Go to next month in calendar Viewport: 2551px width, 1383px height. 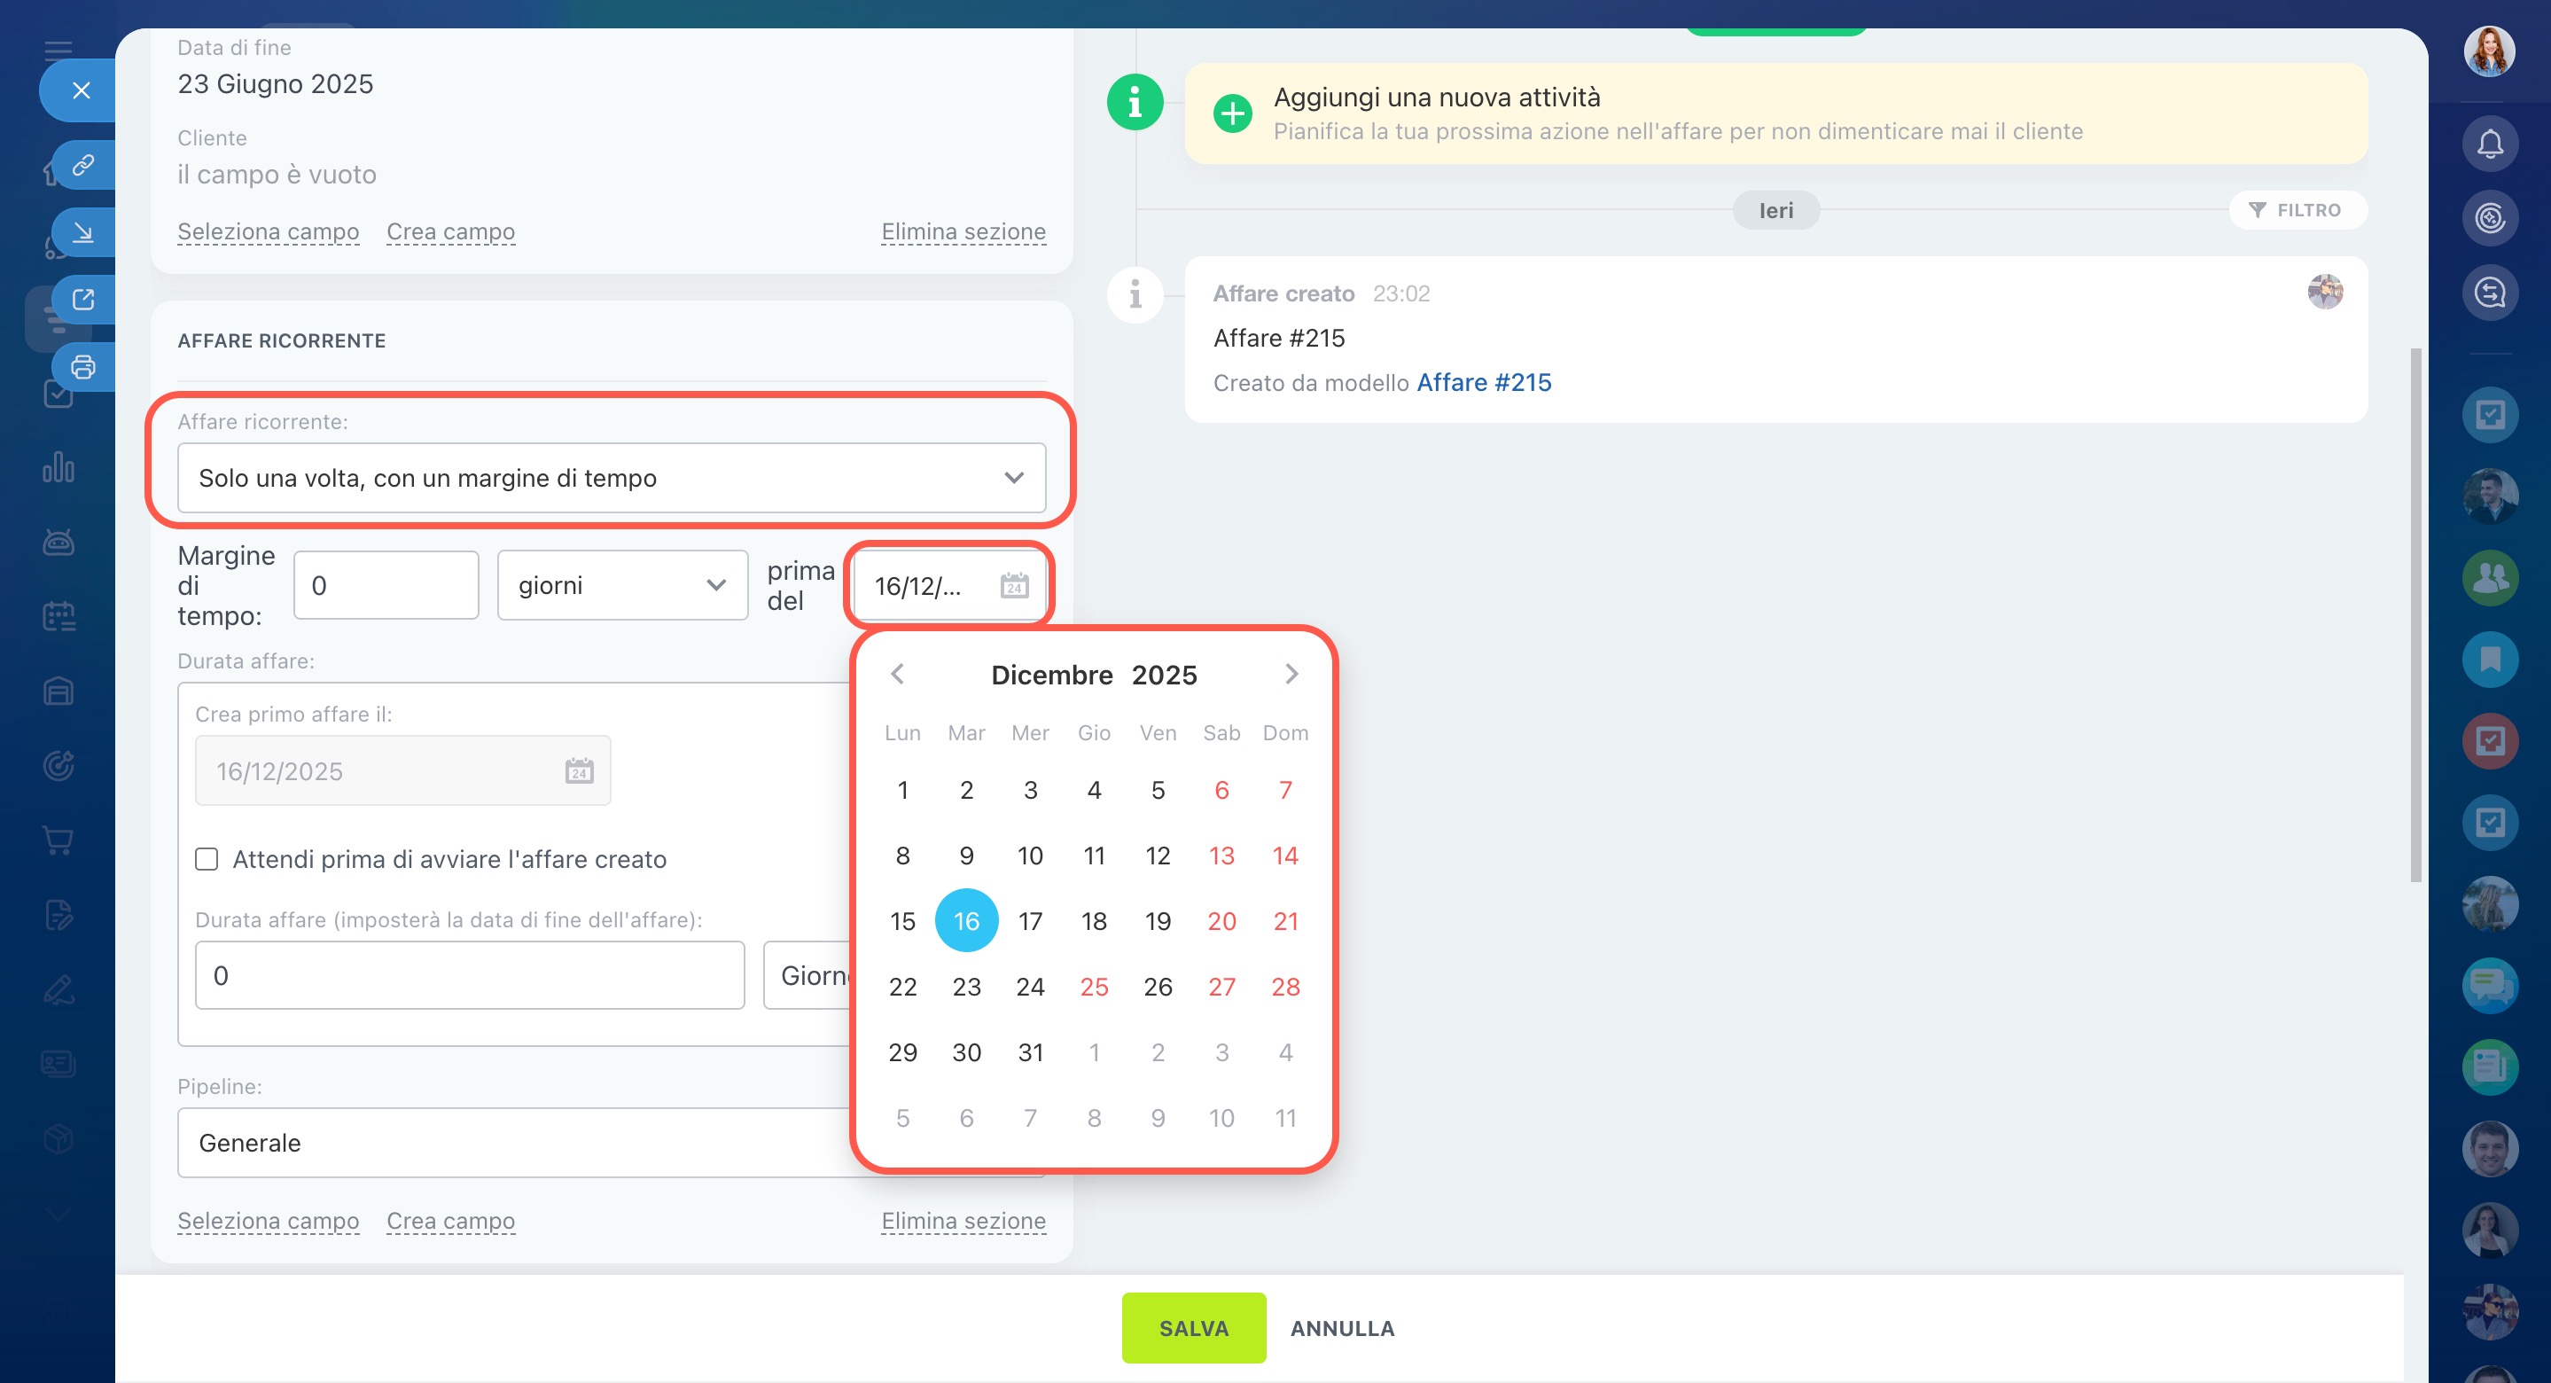coord(1291,675)
